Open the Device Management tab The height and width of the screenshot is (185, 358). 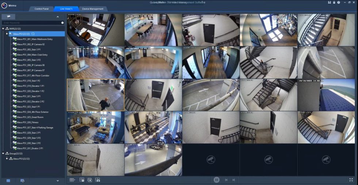click(x=93, y=9)
